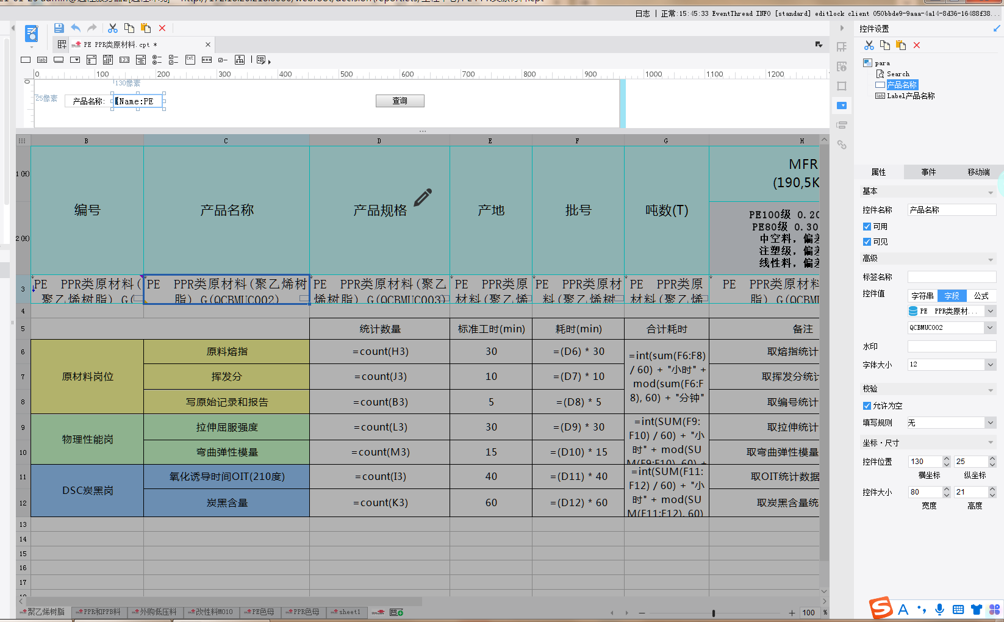Select the radio button group widget tool

[x=157, y=60]
